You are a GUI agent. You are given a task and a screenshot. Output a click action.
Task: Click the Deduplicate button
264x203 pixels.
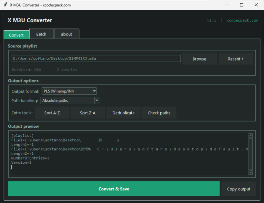click(x=123, y=113)
